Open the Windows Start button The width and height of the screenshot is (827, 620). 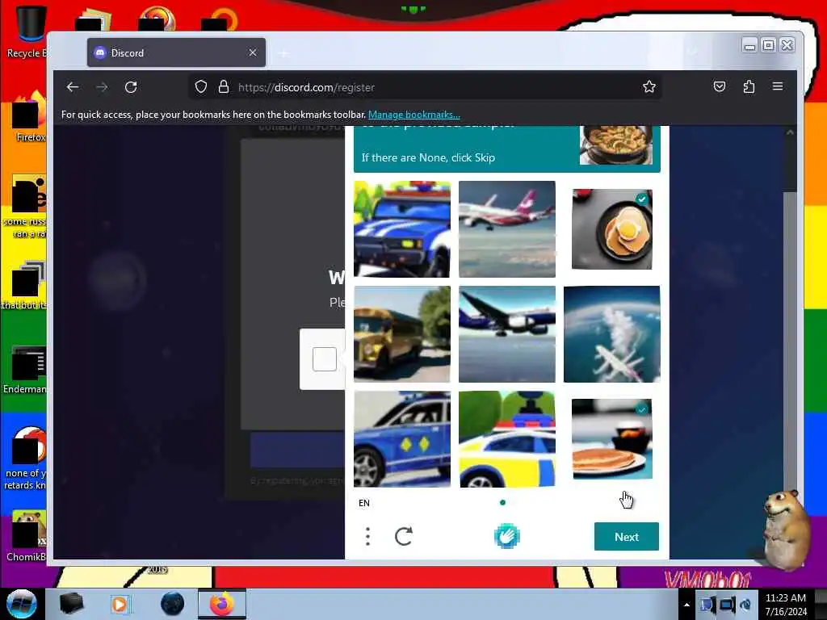(x=21, y=604)
